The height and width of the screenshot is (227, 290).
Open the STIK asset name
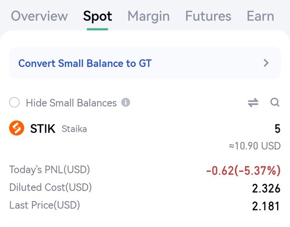pyautogui.click(x=43, y=128)
